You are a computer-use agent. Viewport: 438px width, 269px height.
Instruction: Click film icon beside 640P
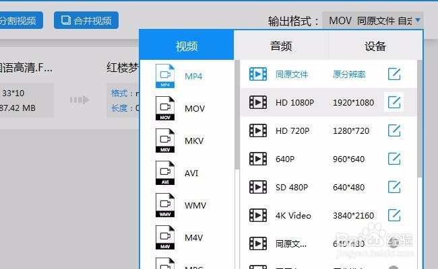click(258, 159)
